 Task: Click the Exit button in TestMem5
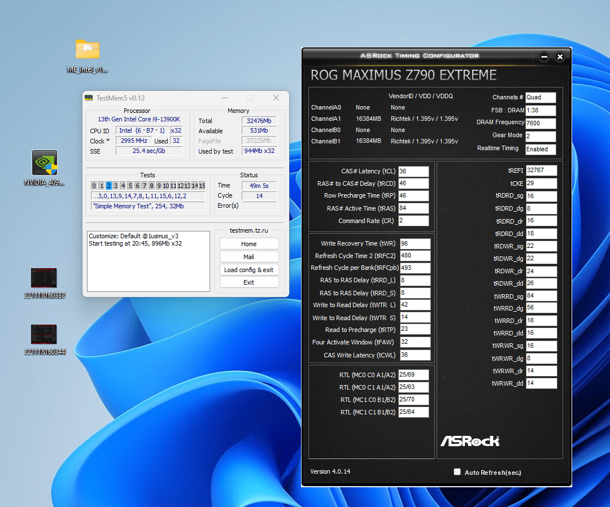click(x=249, y=282)
